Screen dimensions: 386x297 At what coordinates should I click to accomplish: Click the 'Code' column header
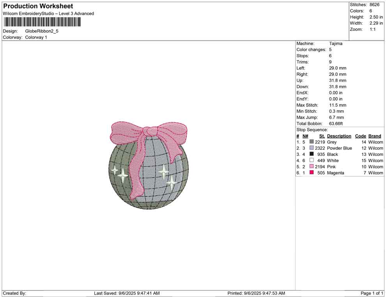point(360,136)
